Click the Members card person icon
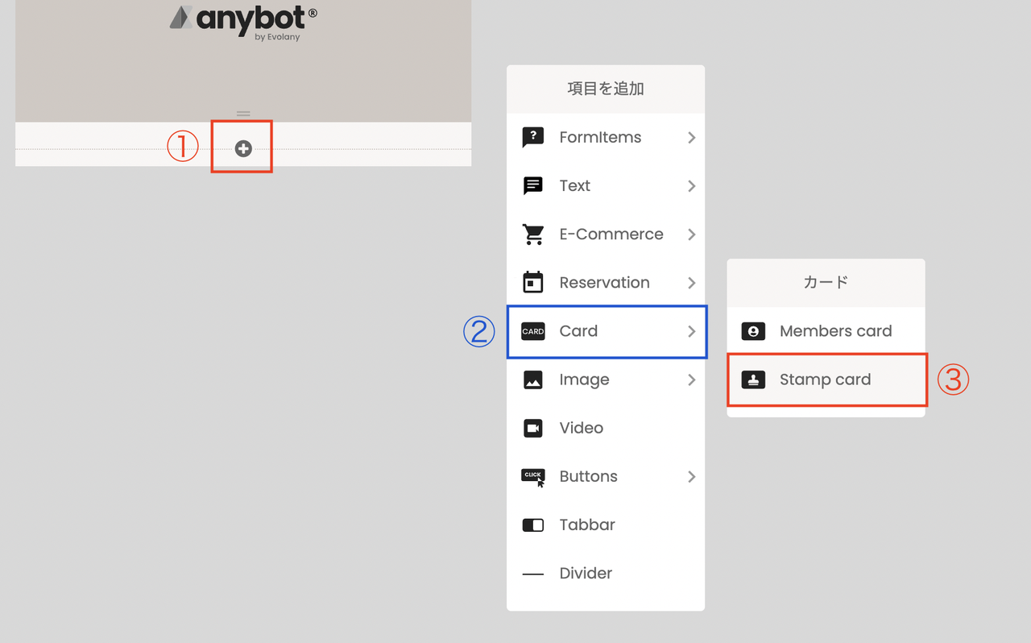Image resolution: width=1031 pixels, height=643 pixels. (753, 331)
